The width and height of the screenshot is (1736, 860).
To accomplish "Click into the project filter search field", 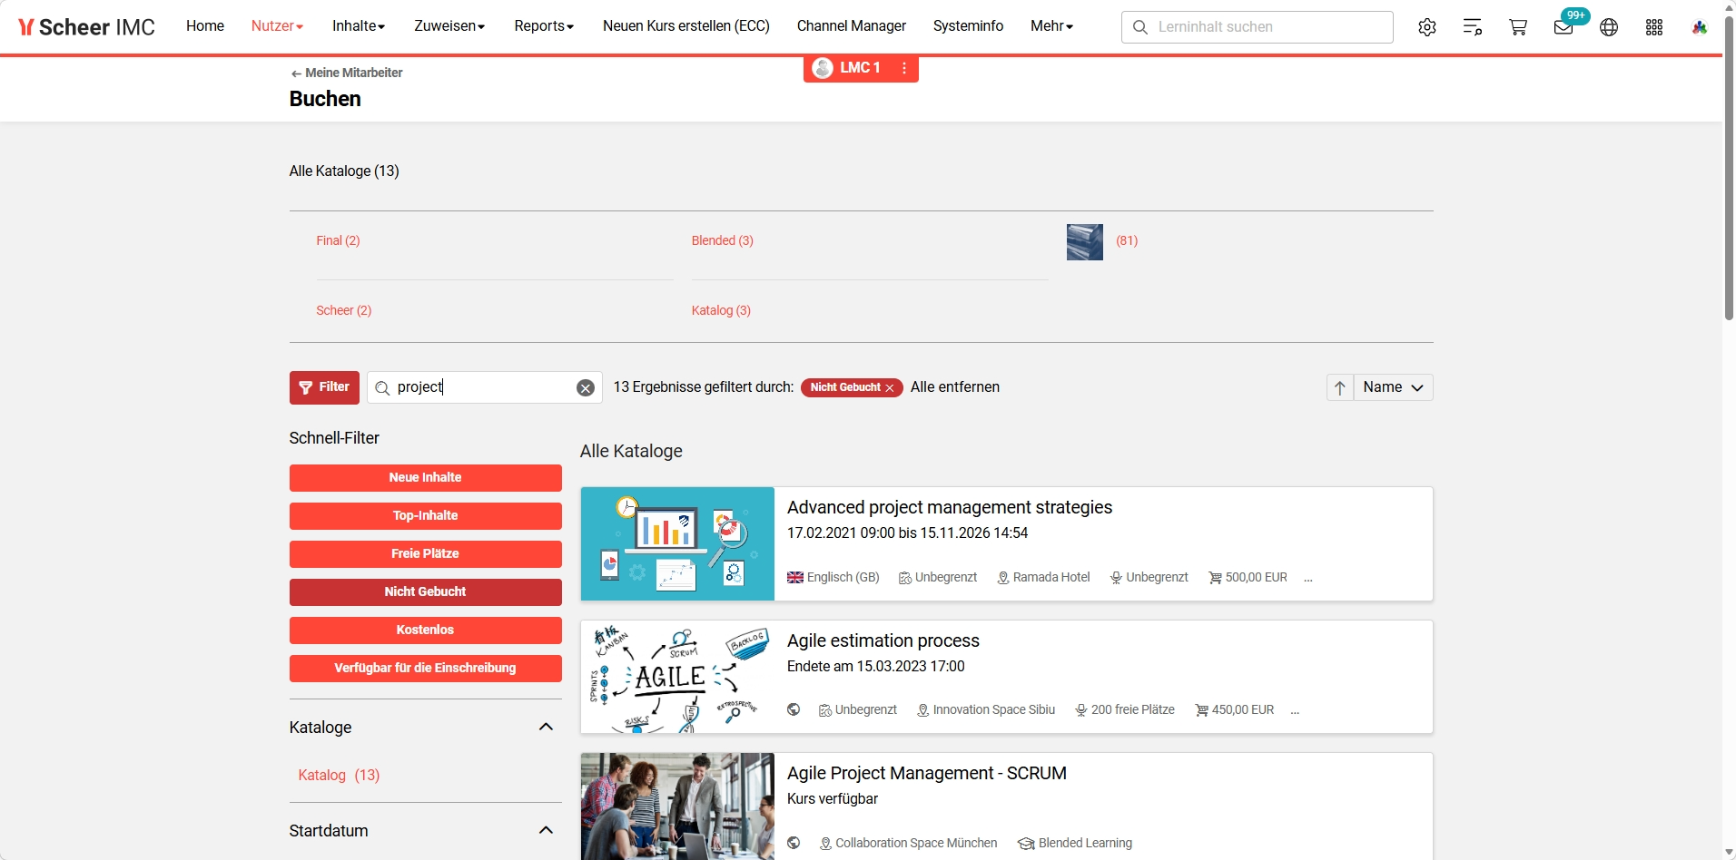I will (484, 387).
